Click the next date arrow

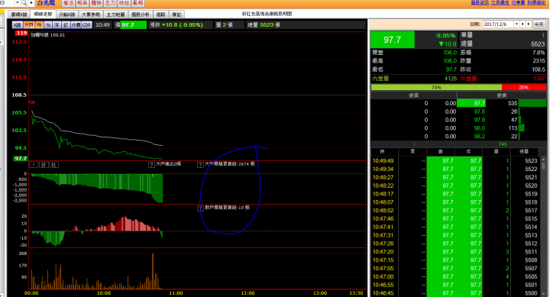pyautogui.click(x=529, y=24)
